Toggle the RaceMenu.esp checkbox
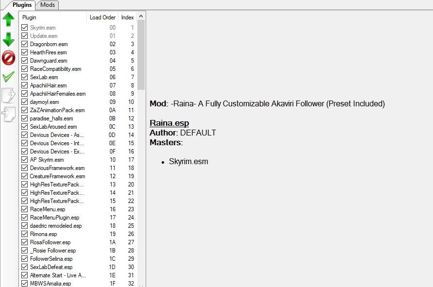Viewport: 433px width, 287px height. (25, 209)
